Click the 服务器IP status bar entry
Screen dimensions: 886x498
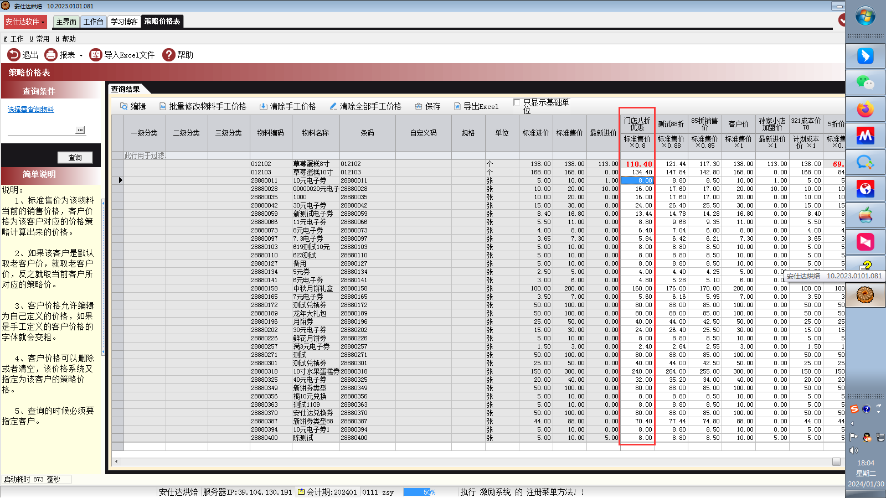click(x=247, y=492)
